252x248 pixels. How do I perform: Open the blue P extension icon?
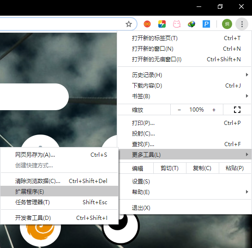coord(206,24)
